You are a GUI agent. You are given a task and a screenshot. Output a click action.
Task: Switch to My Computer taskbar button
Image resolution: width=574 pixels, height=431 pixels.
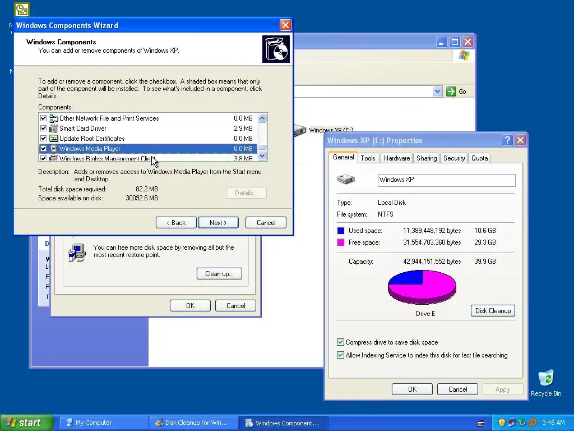click(x=104, y=423)
